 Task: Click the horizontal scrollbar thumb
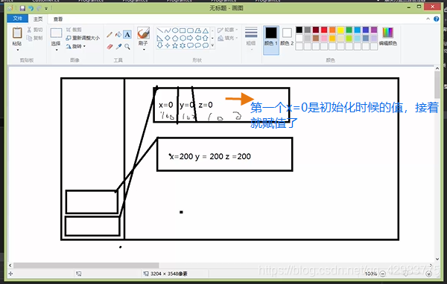(x=86, y=265)
